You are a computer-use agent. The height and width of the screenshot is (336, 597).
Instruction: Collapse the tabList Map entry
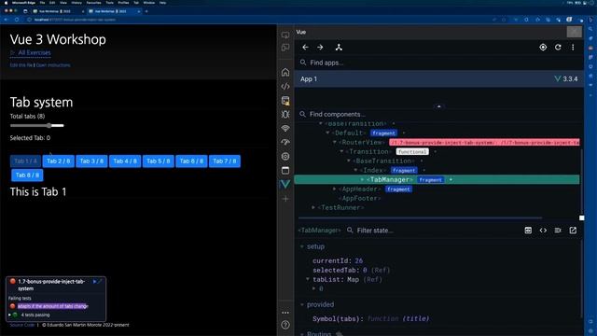308,280
